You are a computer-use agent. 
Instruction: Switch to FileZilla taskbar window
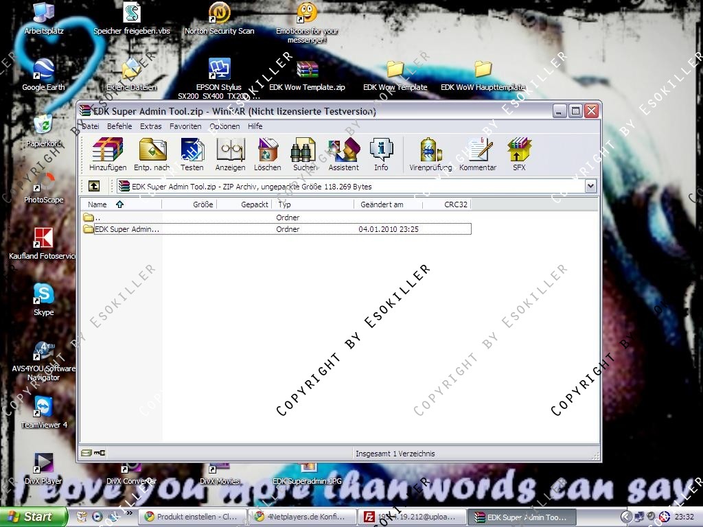(x=412, y=517)
